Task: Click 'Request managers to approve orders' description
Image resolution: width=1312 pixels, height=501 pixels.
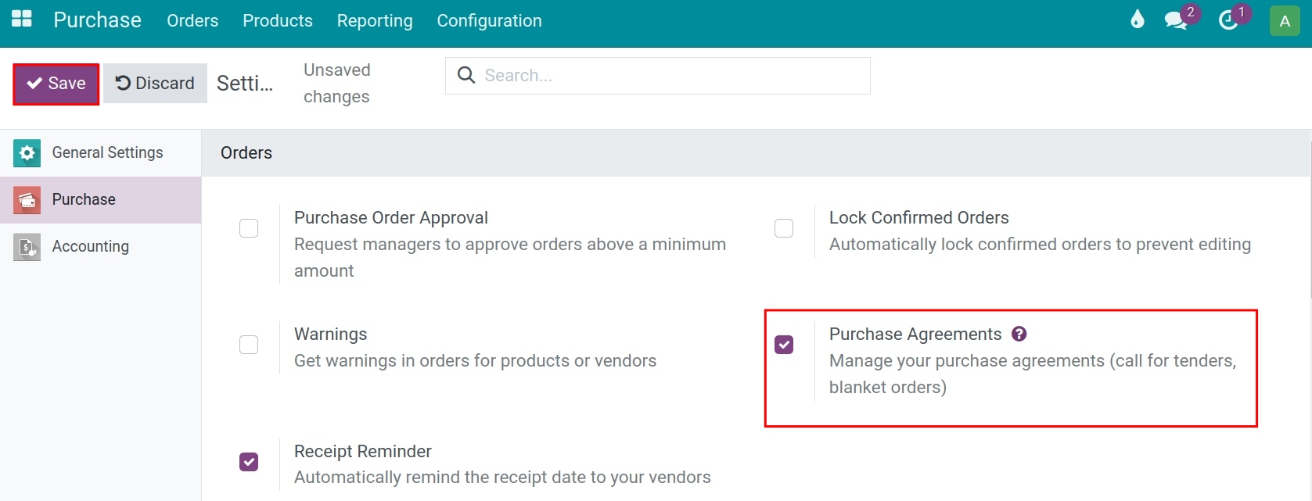Action: coord(510,258)
